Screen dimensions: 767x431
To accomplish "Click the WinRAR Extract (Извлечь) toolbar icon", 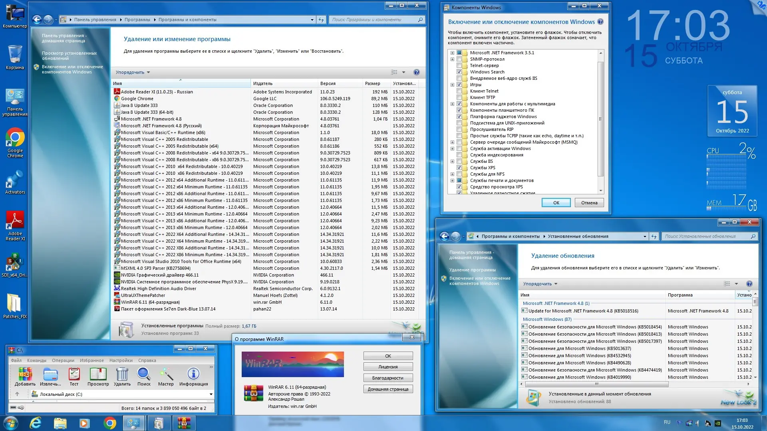I will (51, 375).
